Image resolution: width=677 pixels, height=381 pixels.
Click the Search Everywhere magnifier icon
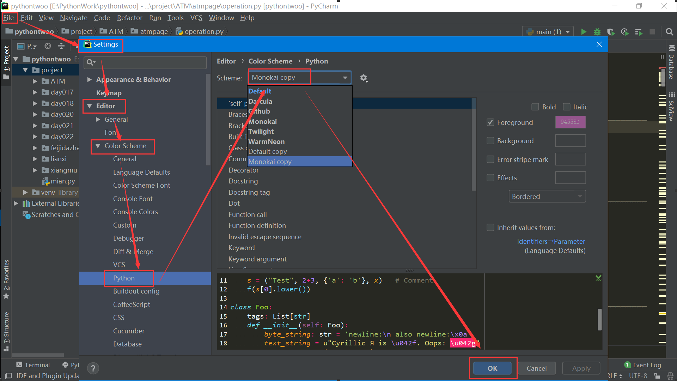[x=669, y=32]
